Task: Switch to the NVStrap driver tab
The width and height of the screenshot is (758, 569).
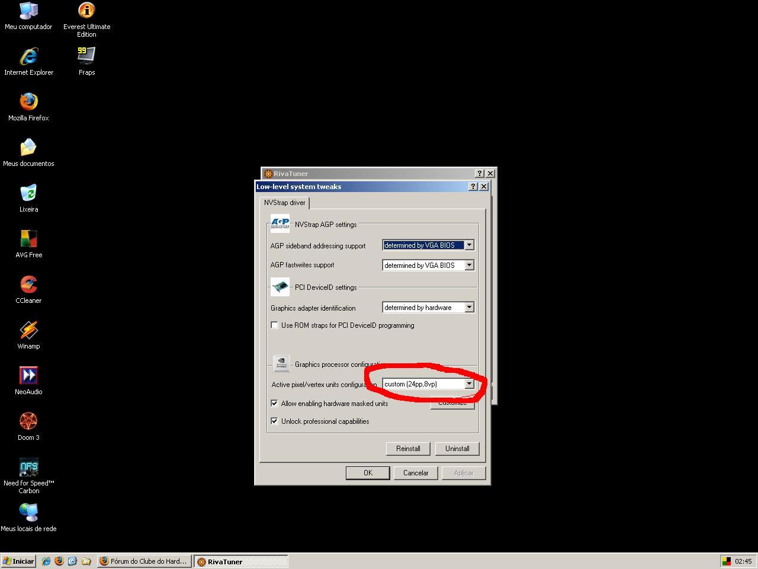Action: click(x=285, y=203)
